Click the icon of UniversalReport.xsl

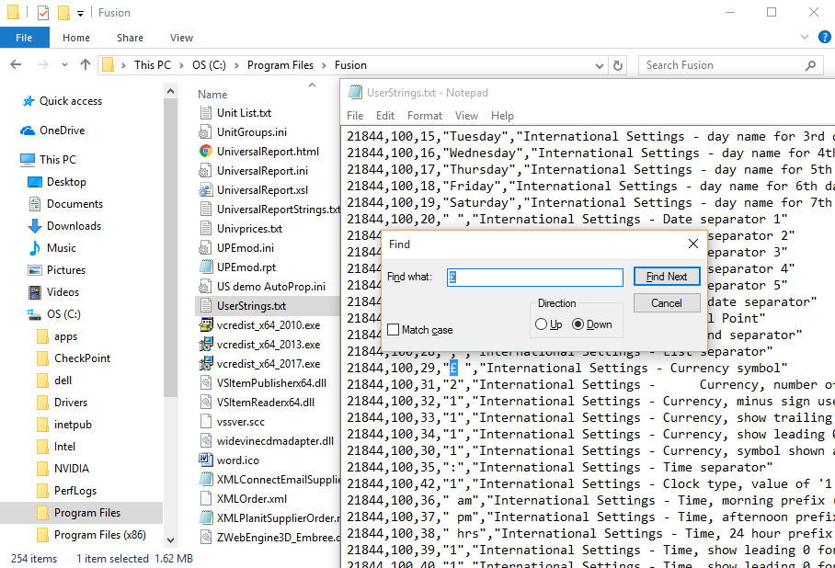(206, 190)
